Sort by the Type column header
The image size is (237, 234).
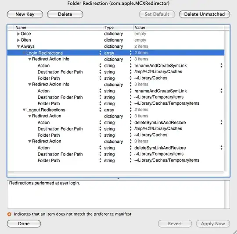click(x=118, y=28)
